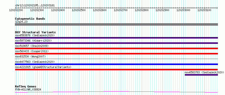
Task: Click the gray 12q24.23 cytoband bar
Action: [116, 24]
